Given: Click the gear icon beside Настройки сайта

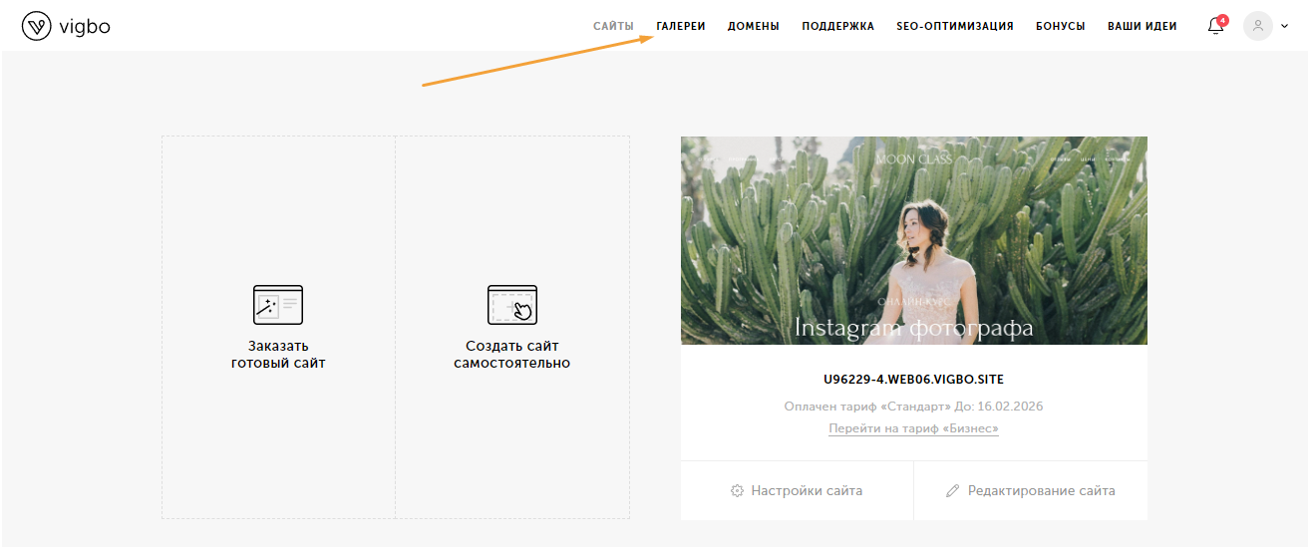Looking at the screenshot, I should (738, 490).
